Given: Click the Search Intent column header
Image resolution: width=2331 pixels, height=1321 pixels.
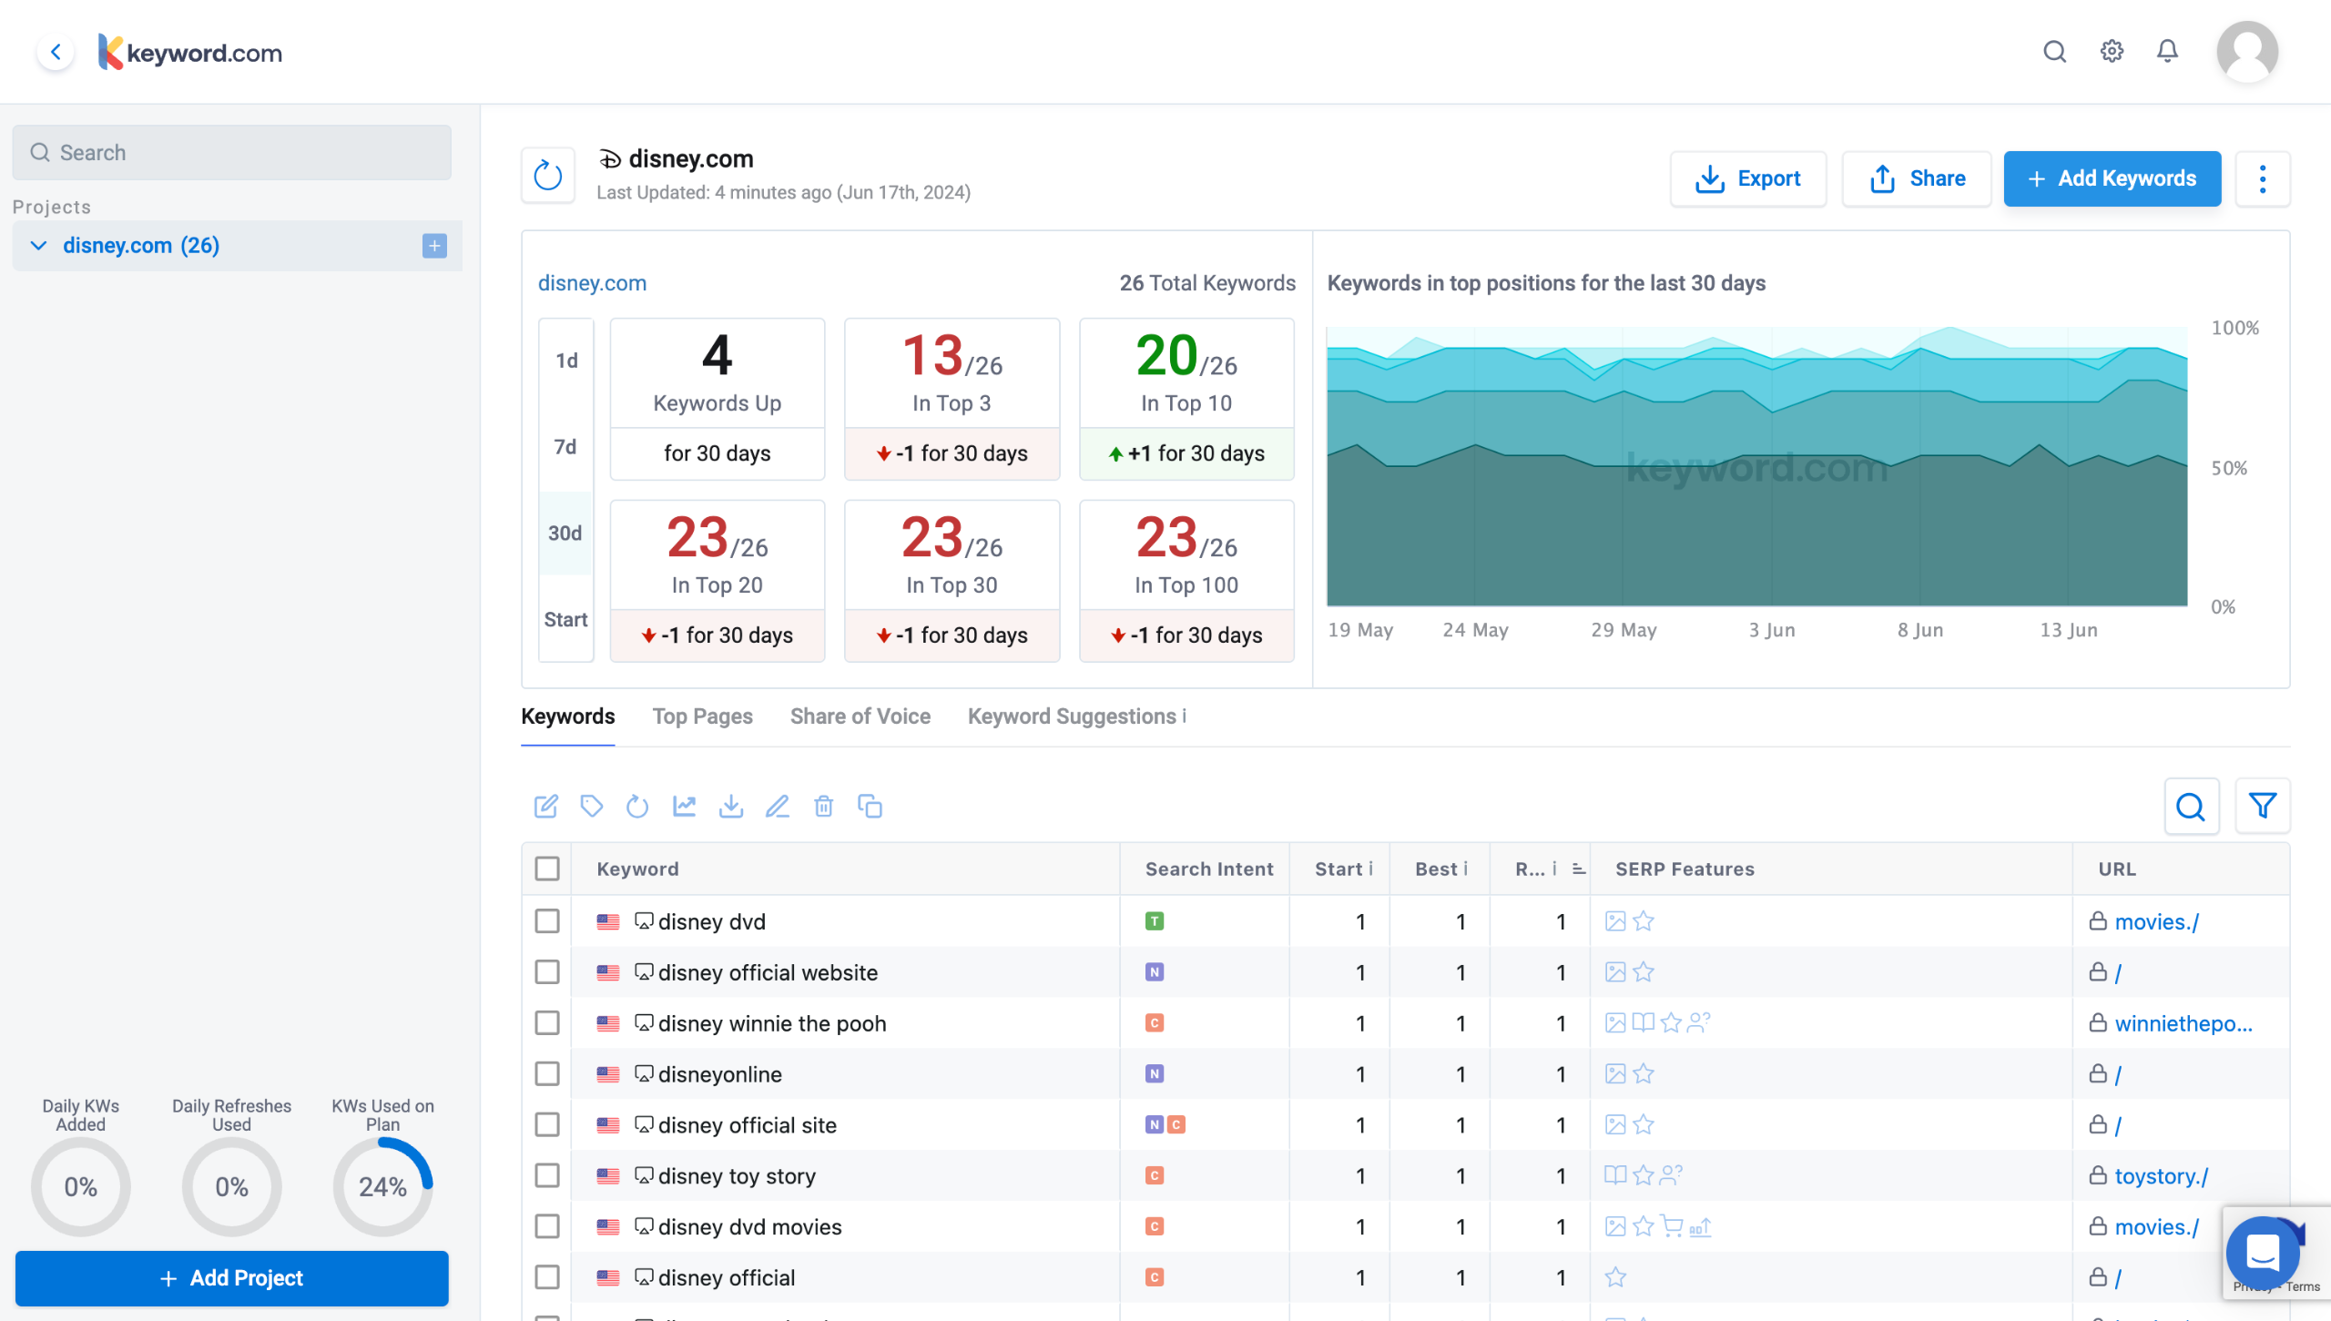Looking at the screenshot, I should pyautogui.click(x=1208, y=869).
